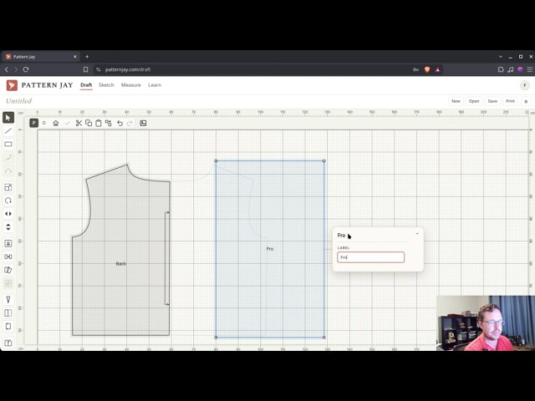
Task: Flip selection vertically
Action: click(x=8, y=226)
